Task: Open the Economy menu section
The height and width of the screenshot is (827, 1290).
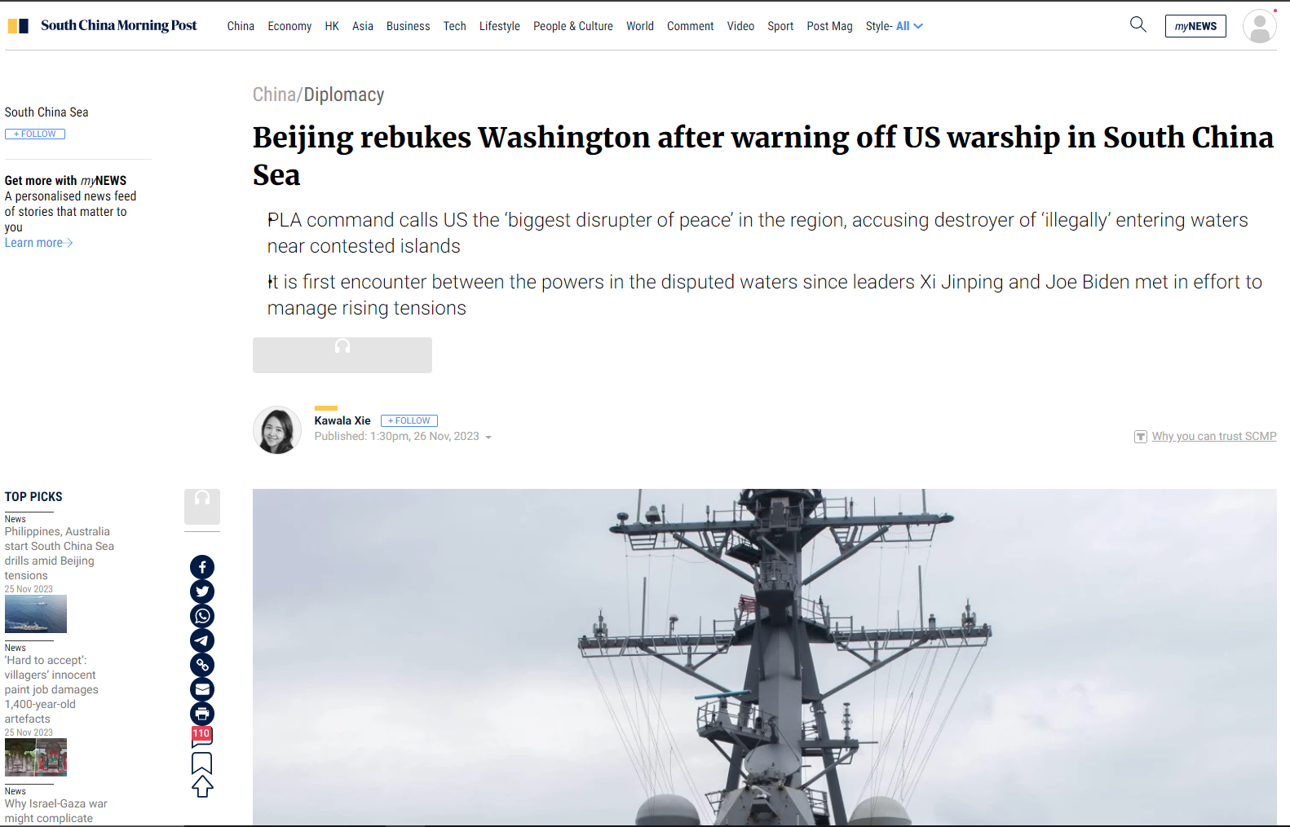Action: [x=289, y=26]
